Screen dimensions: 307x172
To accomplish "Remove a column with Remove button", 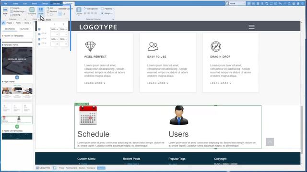I will tap(52, 11).
